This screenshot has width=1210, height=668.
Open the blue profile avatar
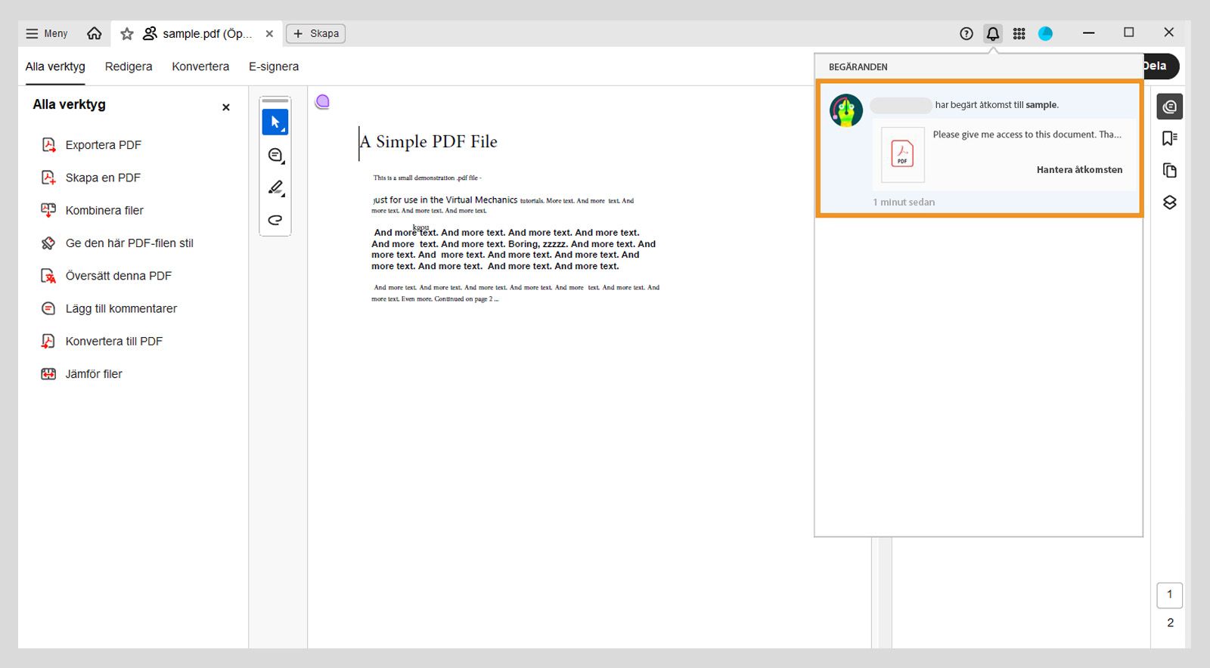(x=1046, y=33)
